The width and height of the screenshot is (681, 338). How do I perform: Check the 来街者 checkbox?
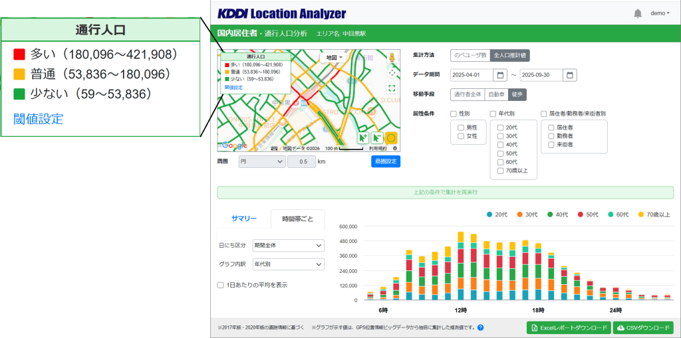point(551,144)
